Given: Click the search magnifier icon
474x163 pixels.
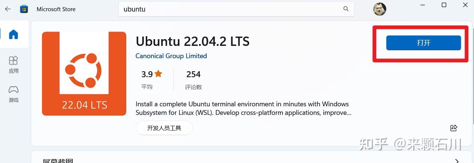Looking at the screenshot, I should [346, 9].
